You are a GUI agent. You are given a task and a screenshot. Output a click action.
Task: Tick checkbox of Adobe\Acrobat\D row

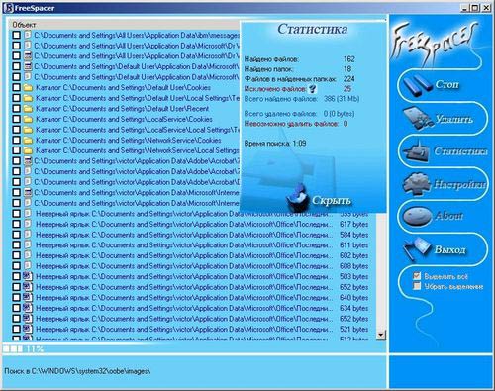tap(16, 182)
